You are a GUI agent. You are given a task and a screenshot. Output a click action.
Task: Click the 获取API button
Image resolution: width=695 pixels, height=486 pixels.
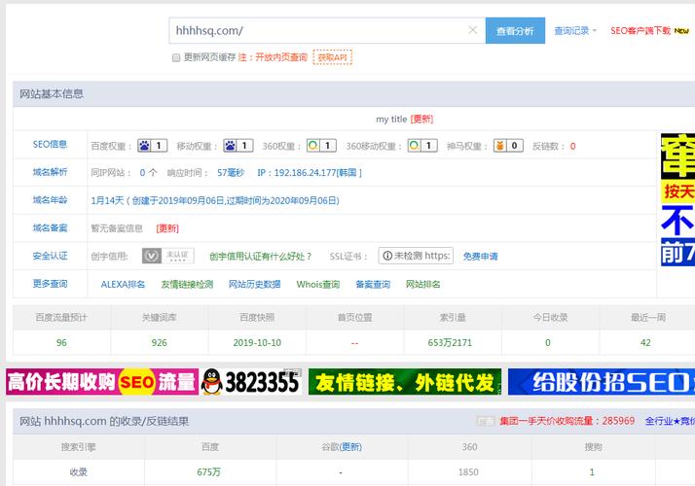(332, 57)
